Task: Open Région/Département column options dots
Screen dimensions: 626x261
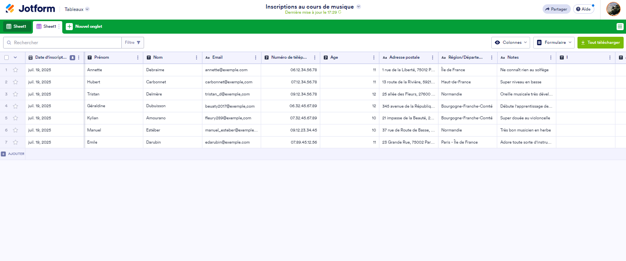Action: tap(492, 58)
